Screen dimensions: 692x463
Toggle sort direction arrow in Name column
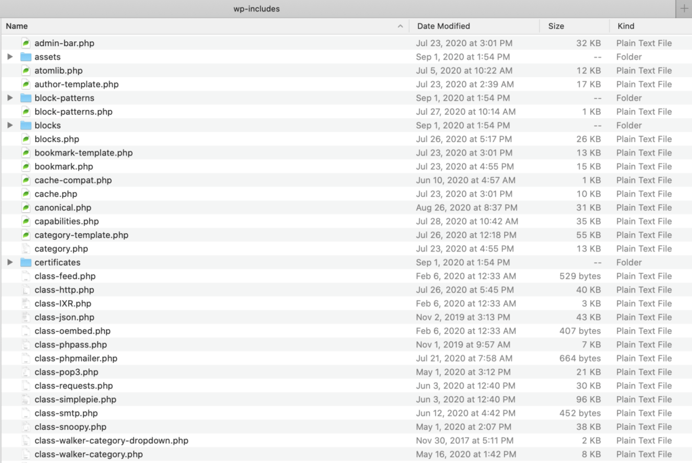click(400, 26)
